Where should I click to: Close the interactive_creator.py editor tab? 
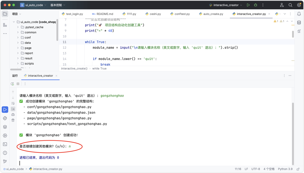click(x=269, y=14)
